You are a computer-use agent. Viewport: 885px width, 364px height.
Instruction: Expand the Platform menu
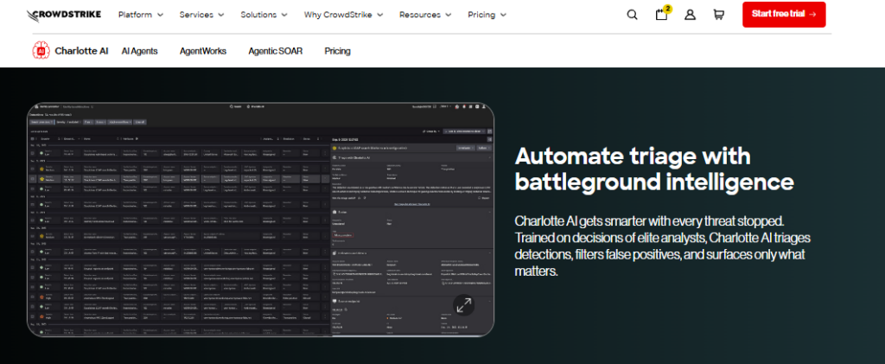tap(141, 15)
